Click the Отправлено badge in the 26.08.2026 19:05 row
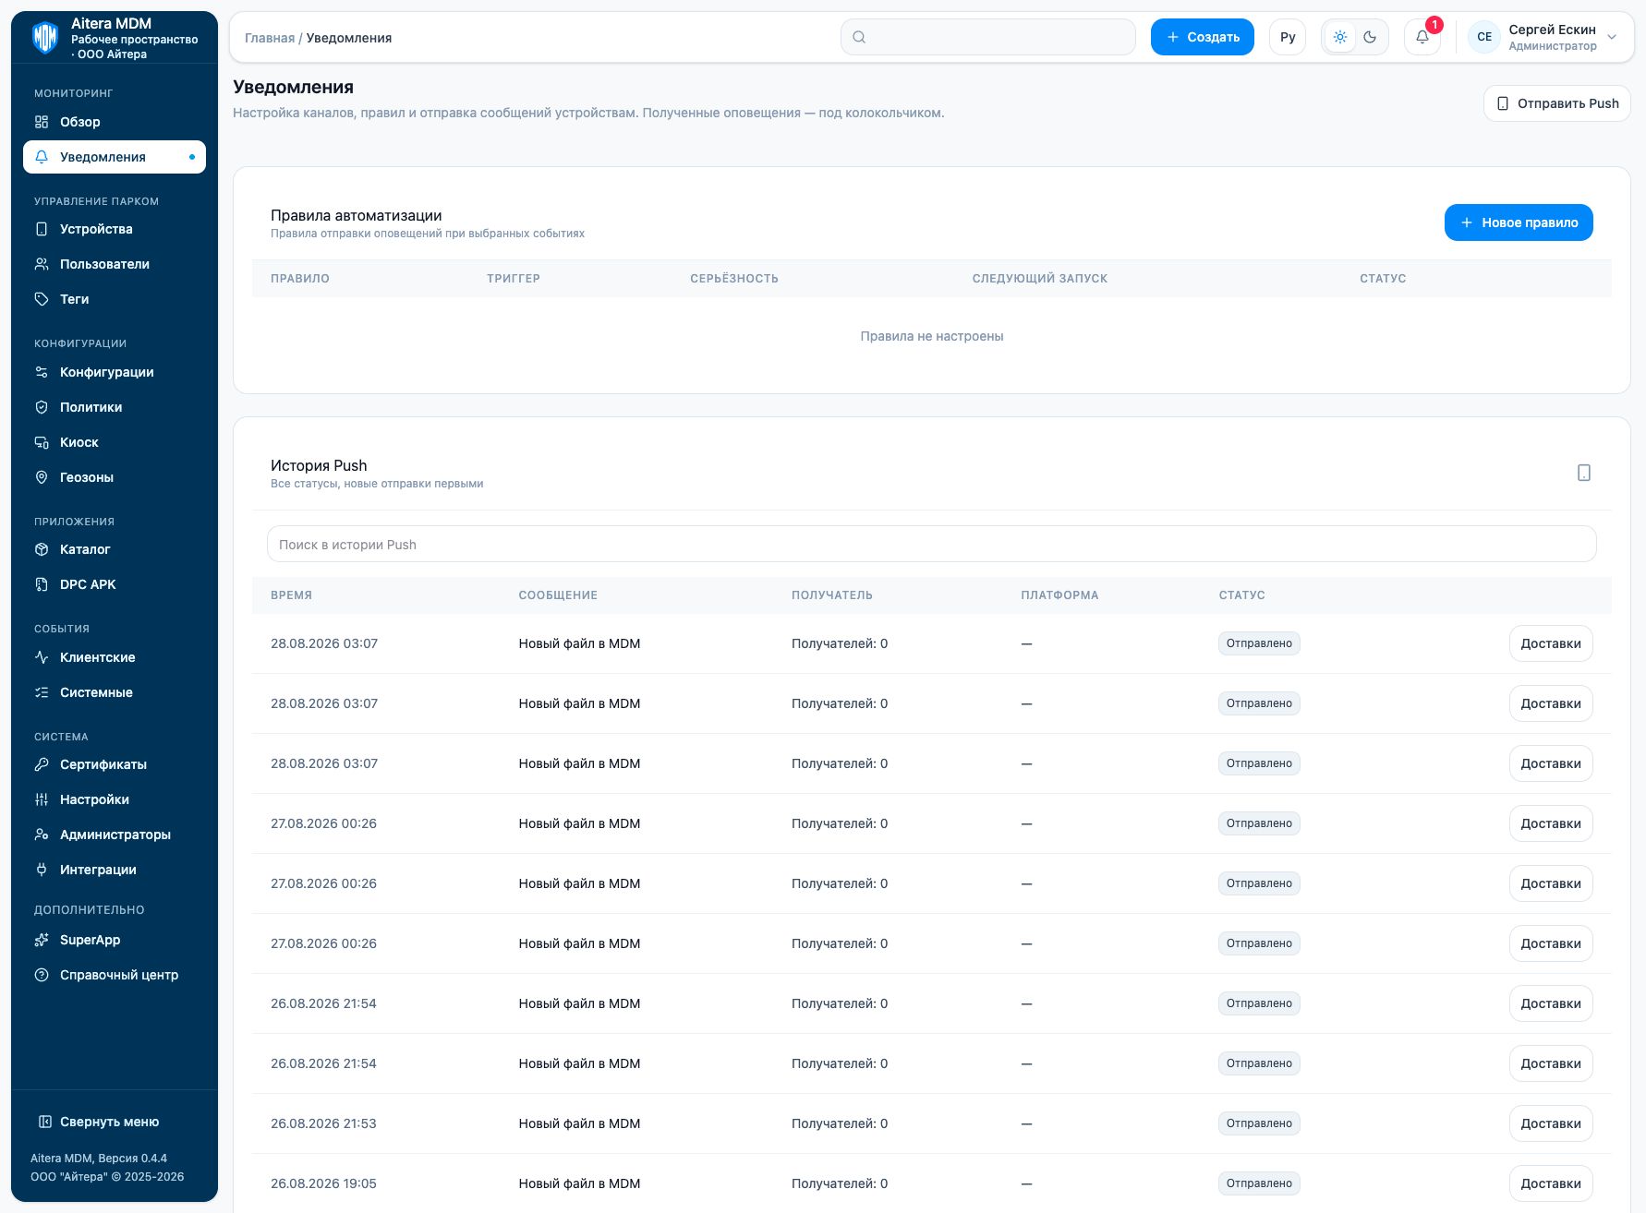 click(1259, 1183)
